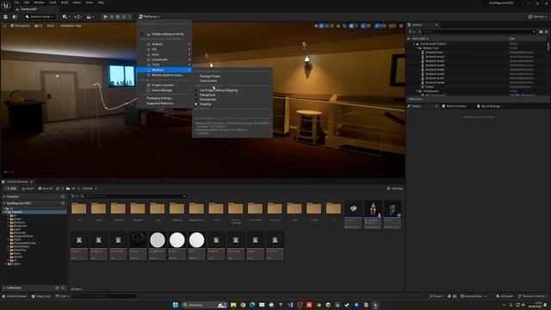Select Shipping build configuration radio
551x310 pixels.
click(x=196, y=104)
